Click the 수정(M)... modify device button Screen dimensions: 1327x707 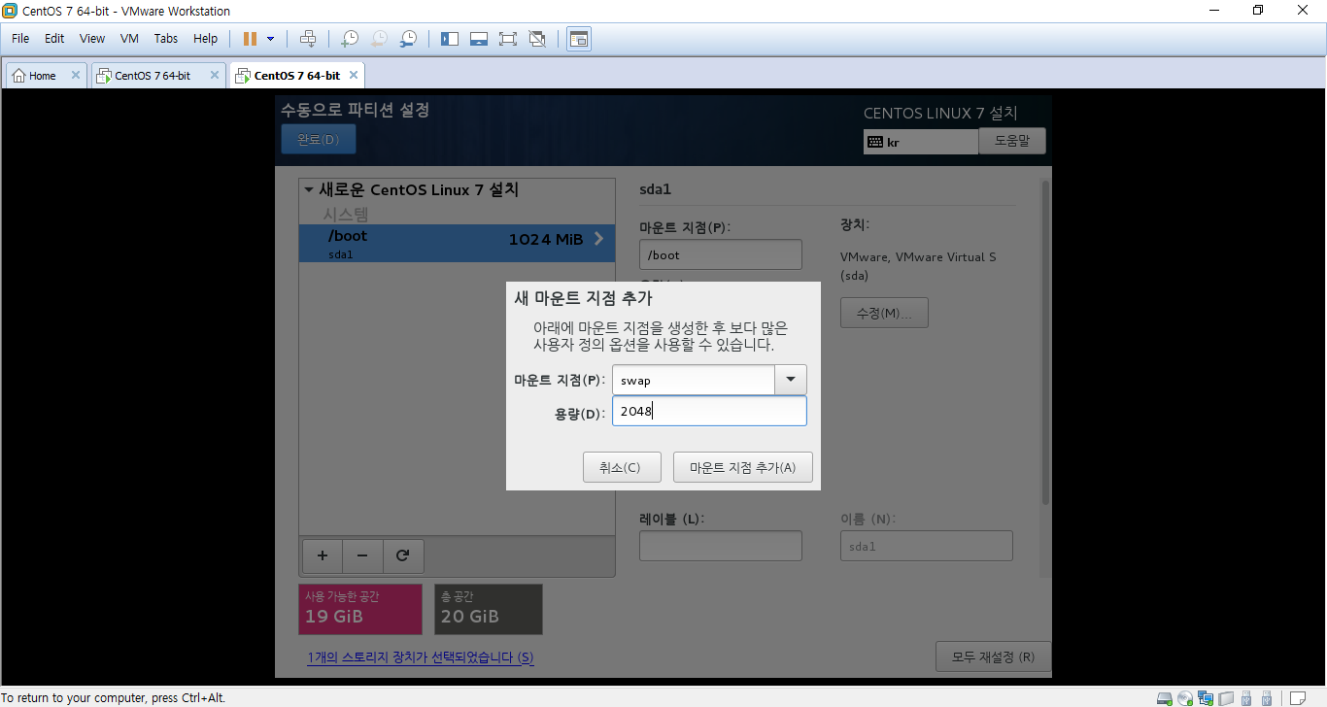884,313
